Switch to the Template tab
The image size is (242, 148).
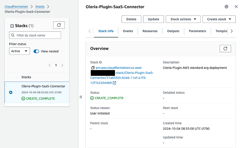click(x=221, y=31)
